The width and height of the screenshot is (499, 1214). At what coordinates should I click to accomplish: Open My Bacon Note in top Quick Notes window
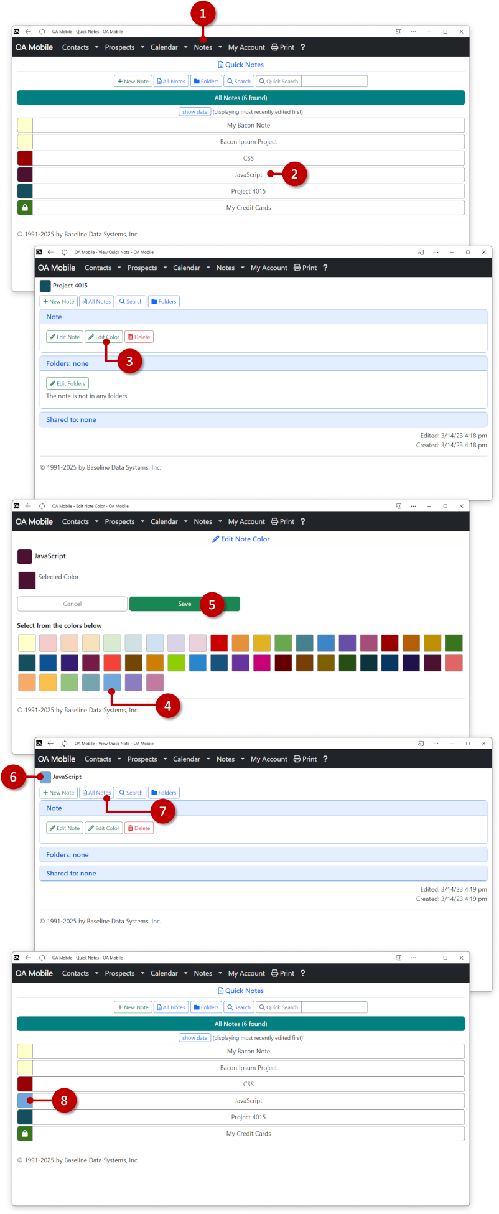248,125
